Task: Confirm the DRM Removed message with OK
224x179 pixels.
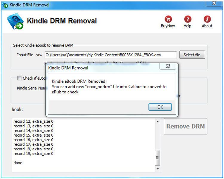Action: (x=160, y=107)
